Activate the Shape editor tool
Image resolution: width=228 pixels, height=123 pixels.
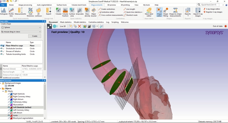[x=159, y=12]
